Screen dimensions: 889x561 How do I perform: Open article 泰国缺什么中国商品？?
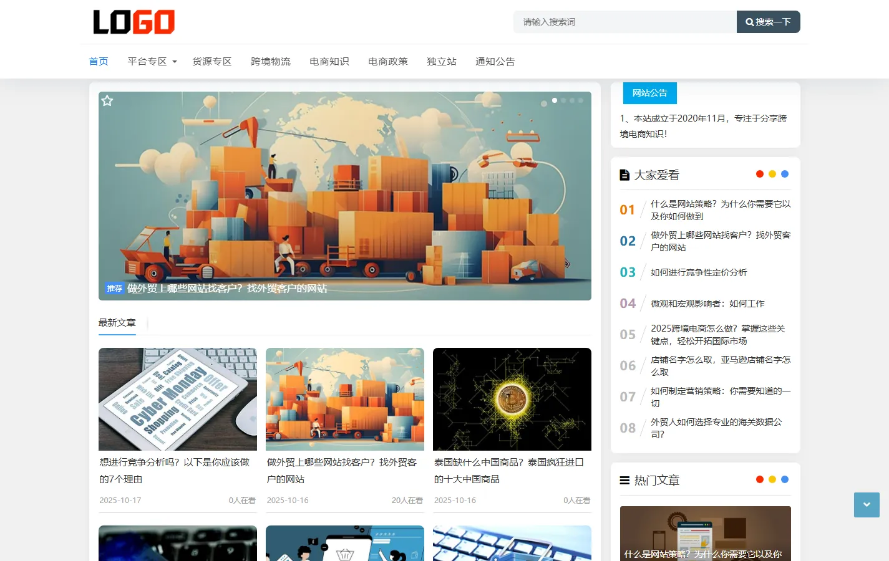click(509, 471)
